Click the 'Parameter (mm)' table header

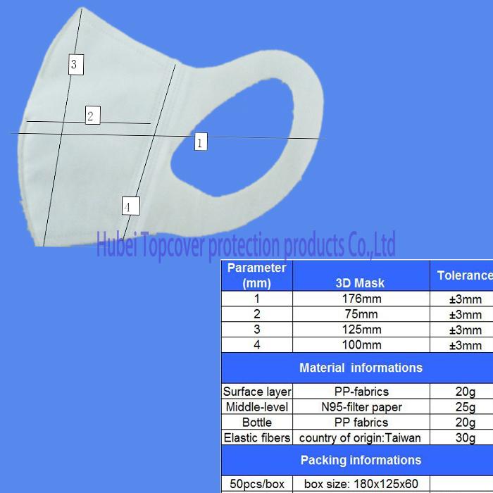tap(257, 275)
